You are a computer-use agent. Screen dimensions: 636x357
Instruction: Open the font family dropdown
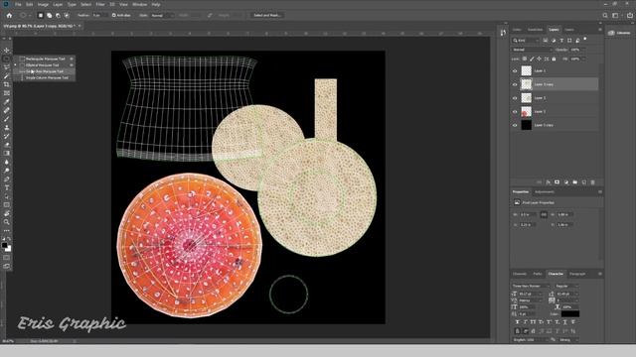point(530,287)
